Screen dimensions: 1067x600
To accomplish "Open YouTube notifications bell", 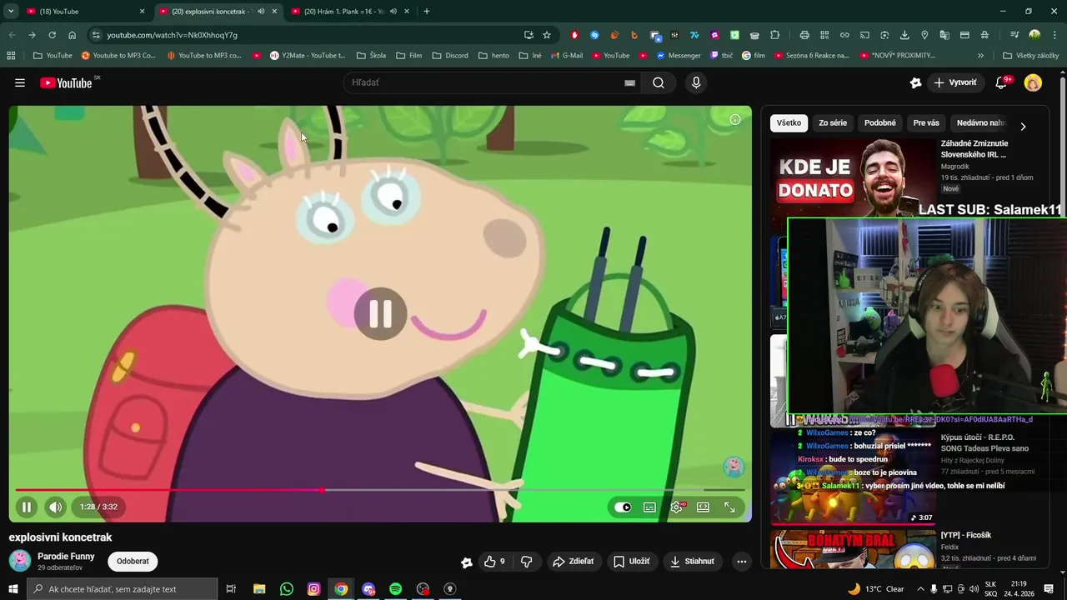I will point(1003,82).
